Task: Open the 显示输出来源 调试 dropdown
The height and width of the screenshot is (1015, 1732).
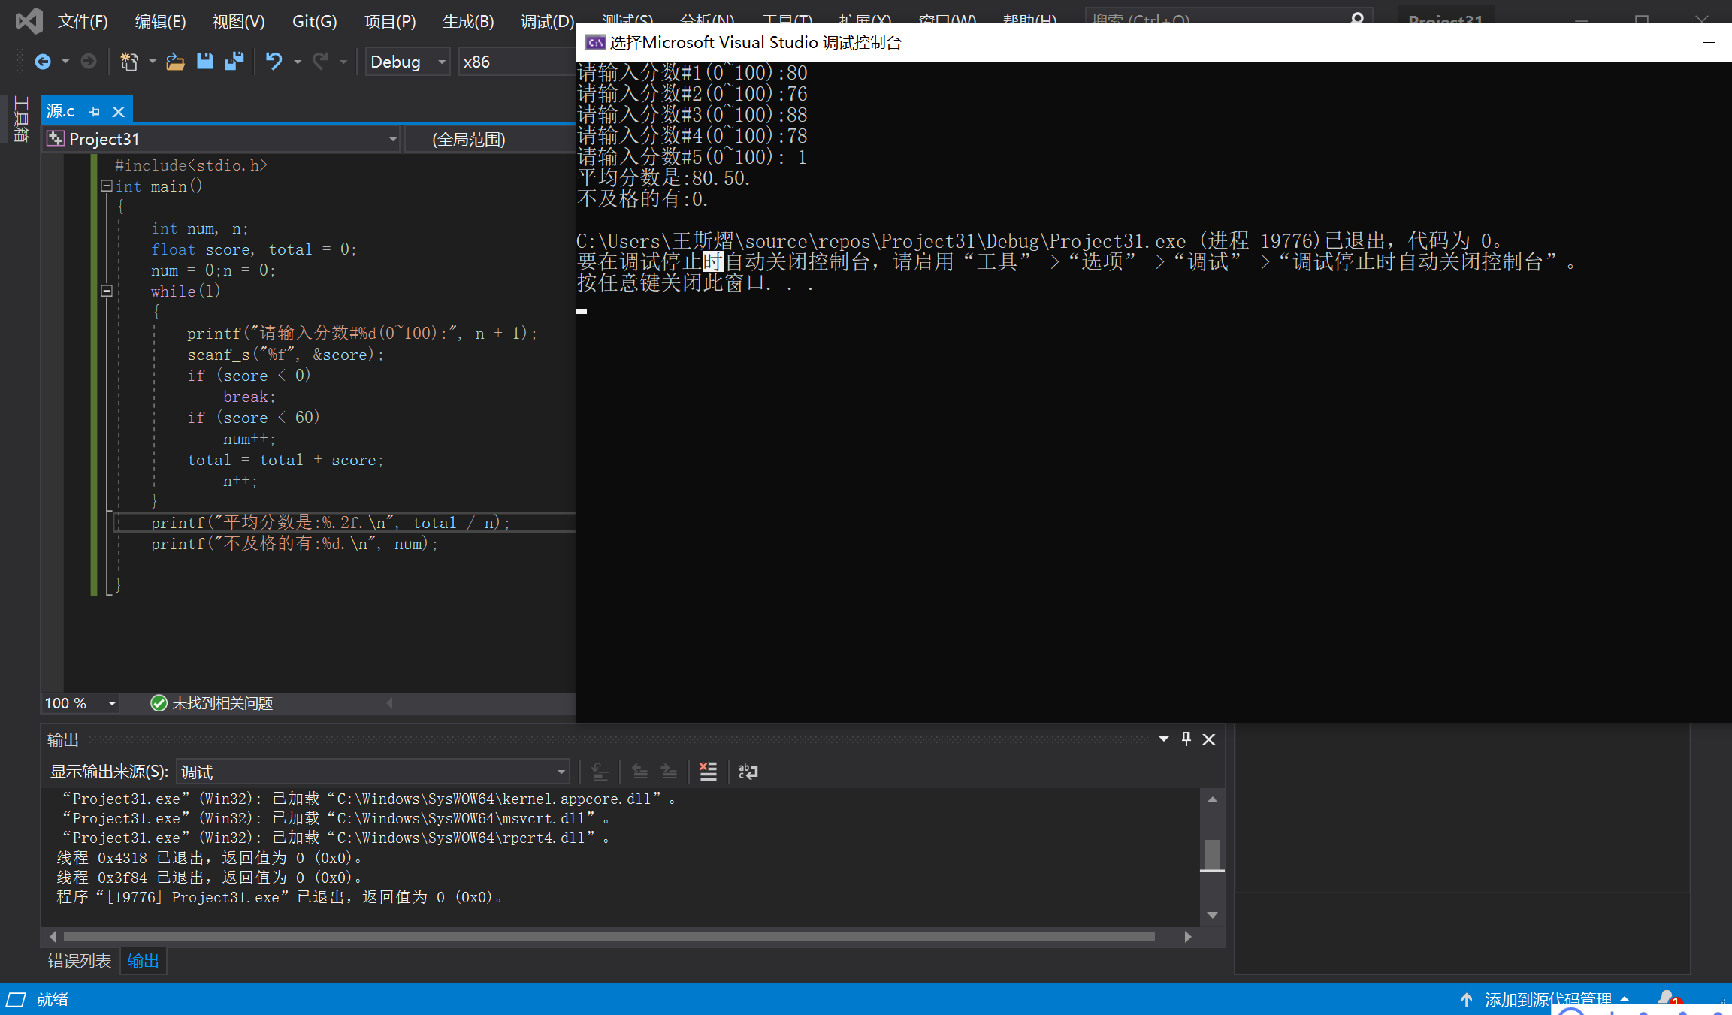Action: [x=373, y=772]
